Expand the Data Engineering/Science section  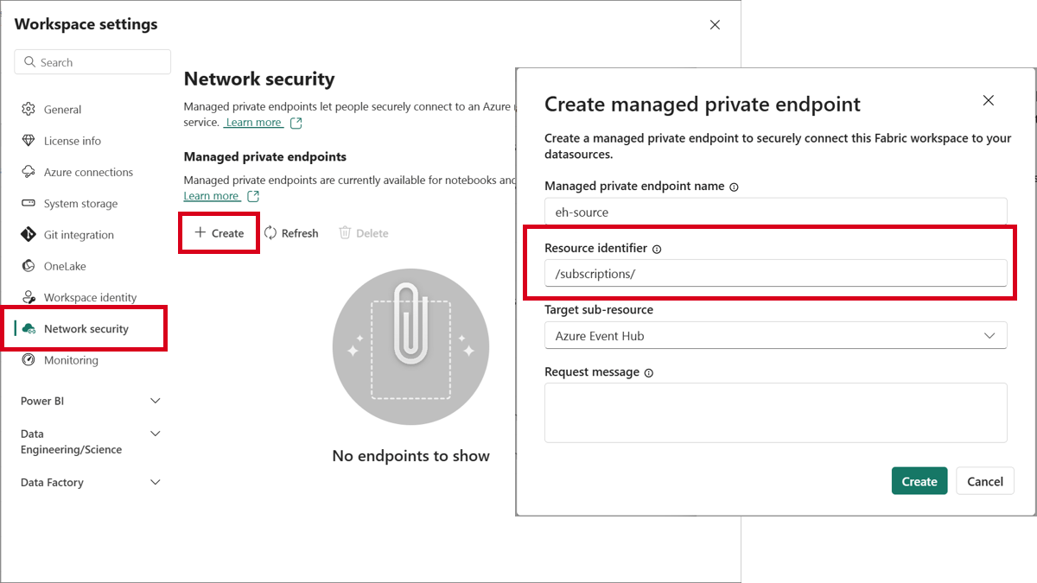[156, 434]
